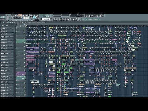The height and width of the screenshot is (111, 148).
Task: Select the Playlist slip tool
Action: 15,22
